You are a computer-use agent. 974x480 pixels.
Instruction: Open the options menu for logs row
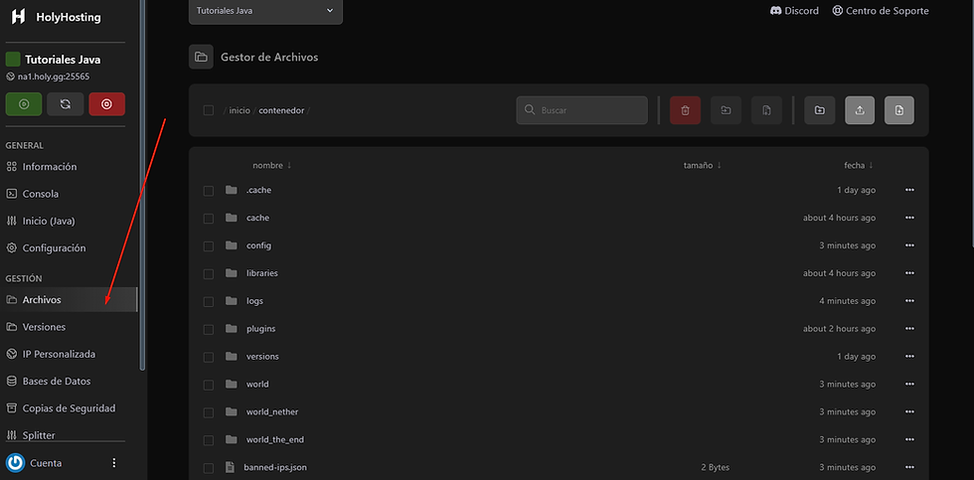(909, 300)
